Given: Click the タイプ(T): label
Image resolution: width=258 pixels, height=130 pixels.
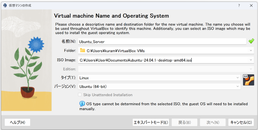Looking at the screenshot, I should point(69,78).
